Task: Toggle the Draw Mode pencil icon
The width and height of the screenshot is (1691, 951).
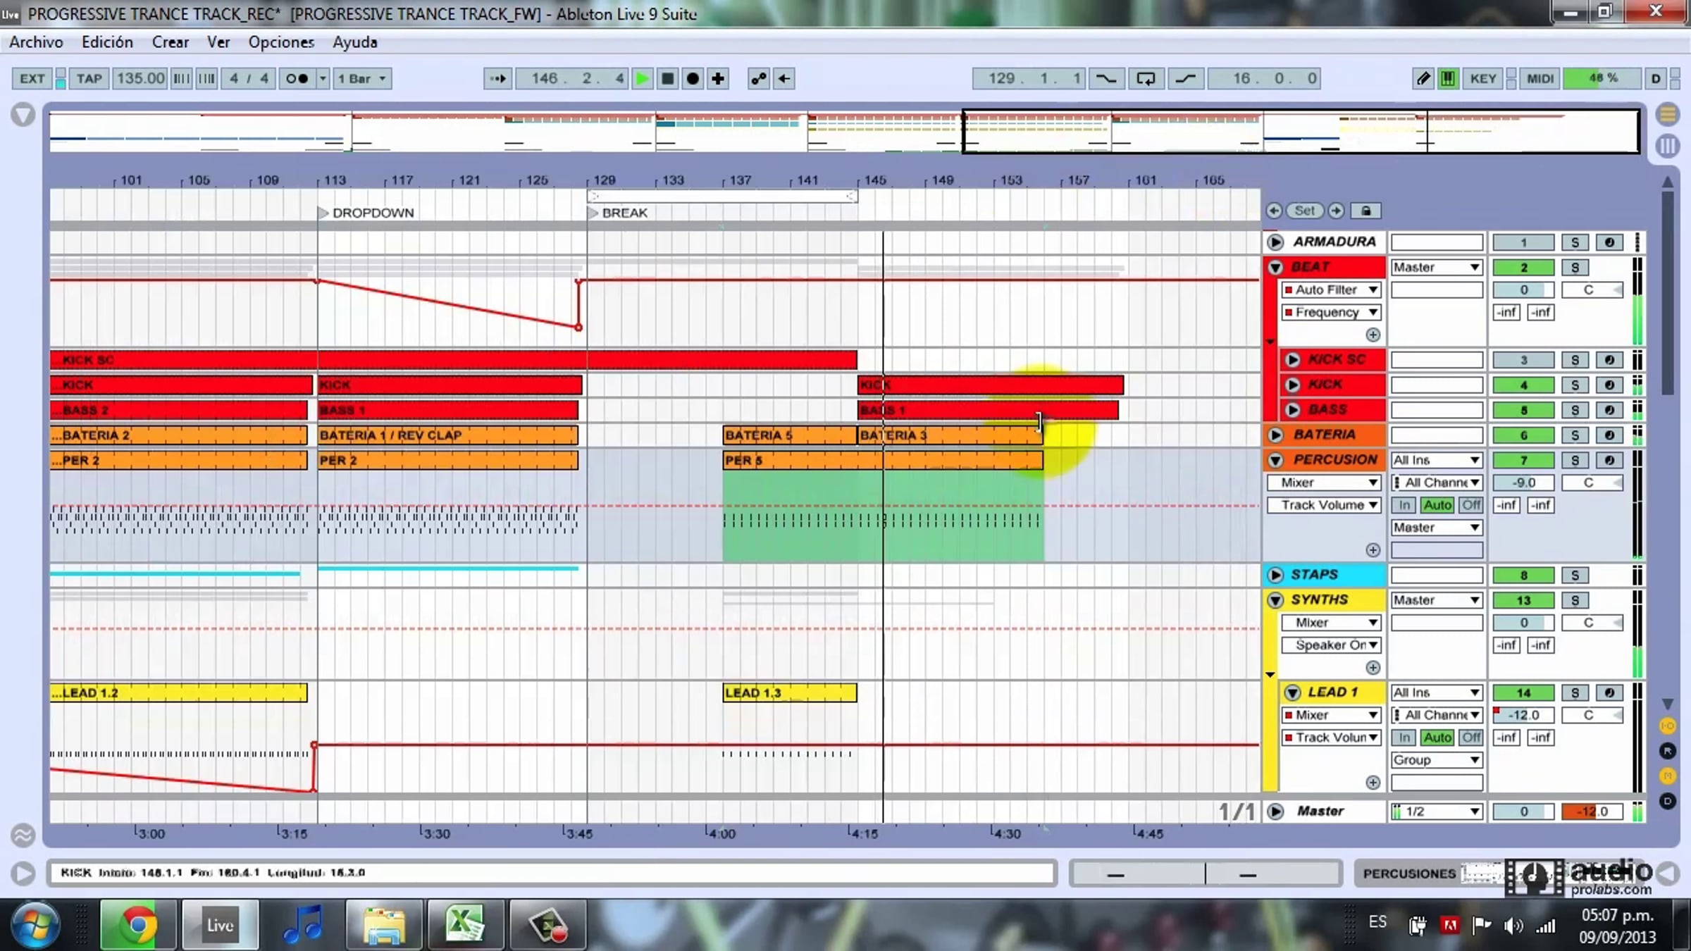Action: (1423, 78)
